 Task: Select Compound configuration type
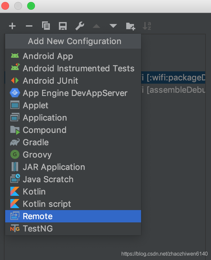[x=44, y=130]
